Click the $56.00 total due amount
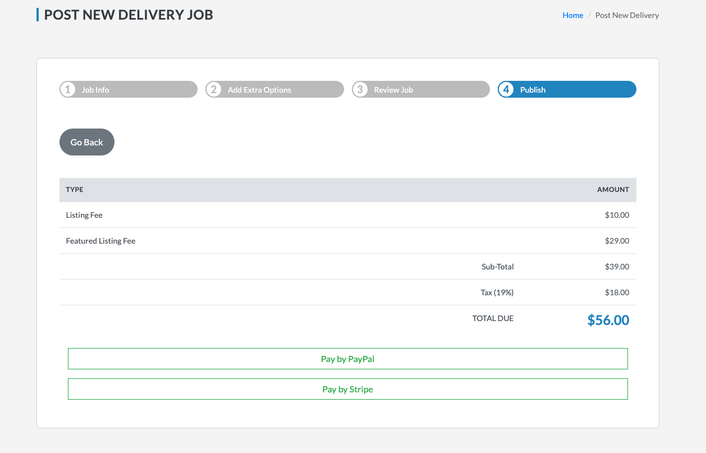 [x=608, y=320]
